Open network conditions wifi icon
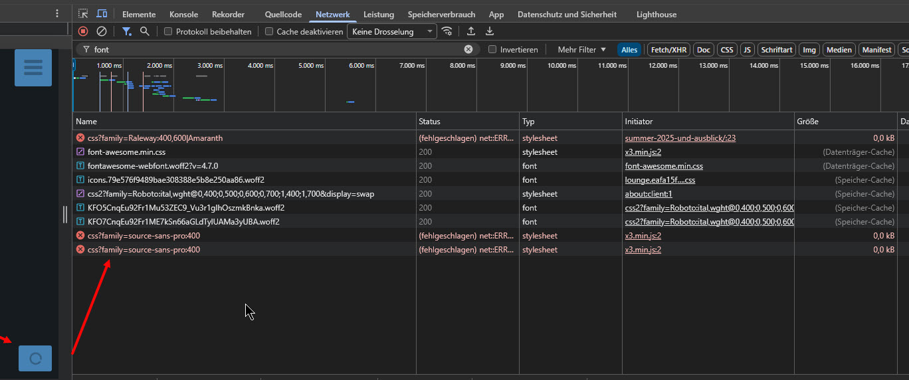Viewport: 909px width, 380px height. 447,31
